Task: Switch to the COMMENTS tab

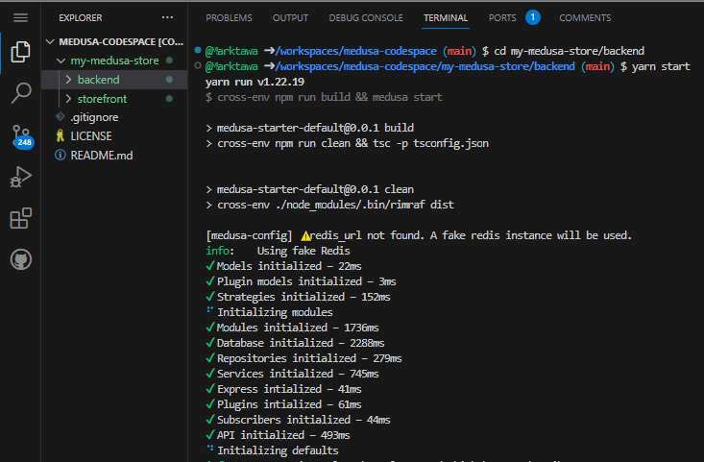Action: click(x=585, y=18)
